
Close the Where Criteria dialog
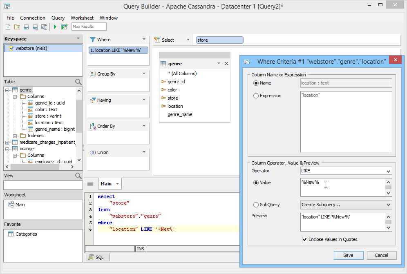[x=395, y=60]
